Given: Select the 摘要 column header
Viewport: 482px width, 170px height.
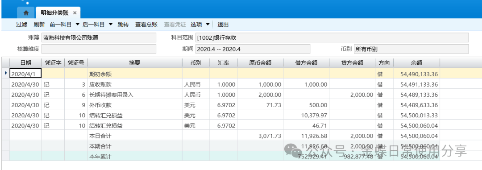Looking at the screenshot, I should (135, 63).
